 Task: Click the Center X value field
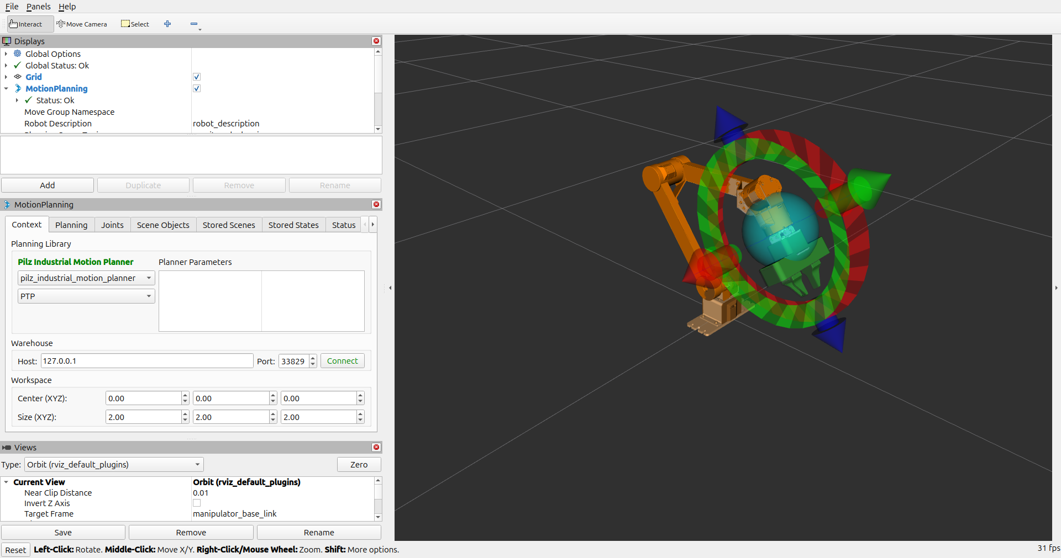pyautogui.click(x=144, y=398)
